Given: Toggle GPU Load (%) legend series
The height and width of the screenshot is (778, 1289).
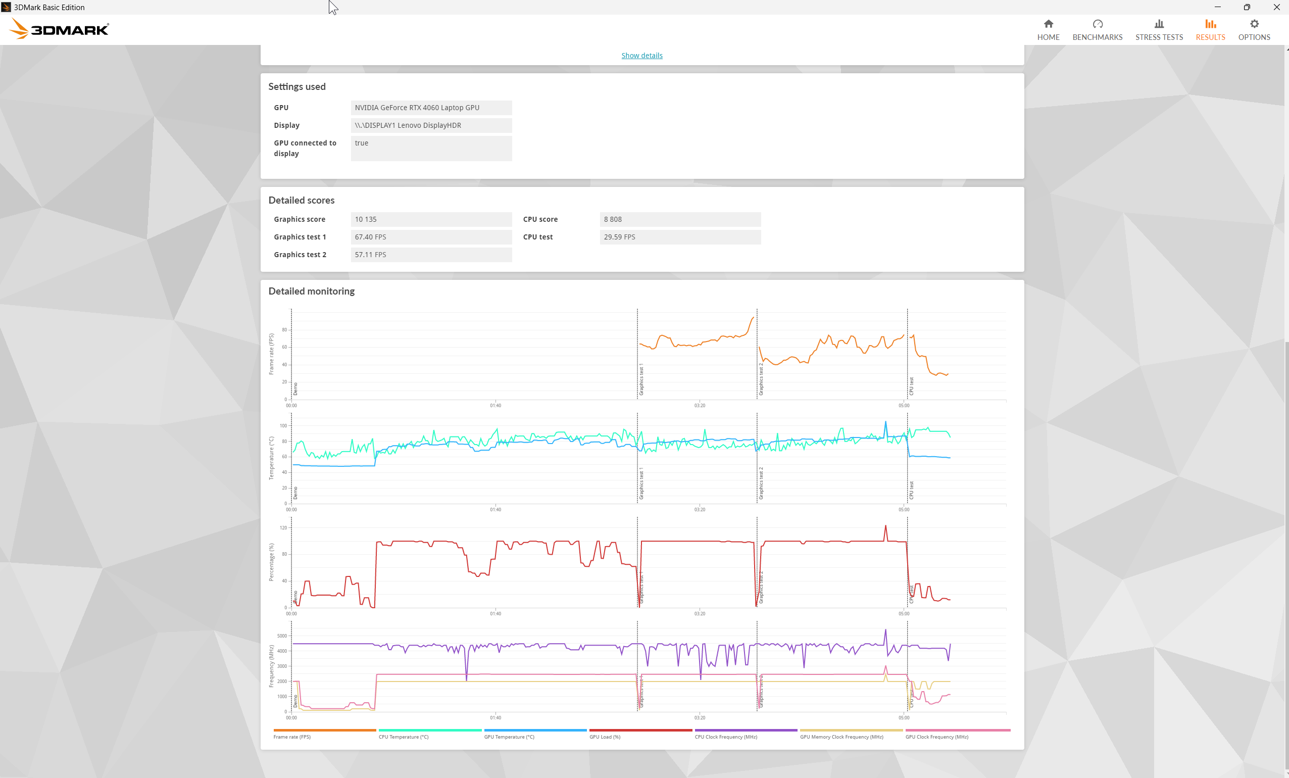Looking at the screenshot, I should coord(605,737).
